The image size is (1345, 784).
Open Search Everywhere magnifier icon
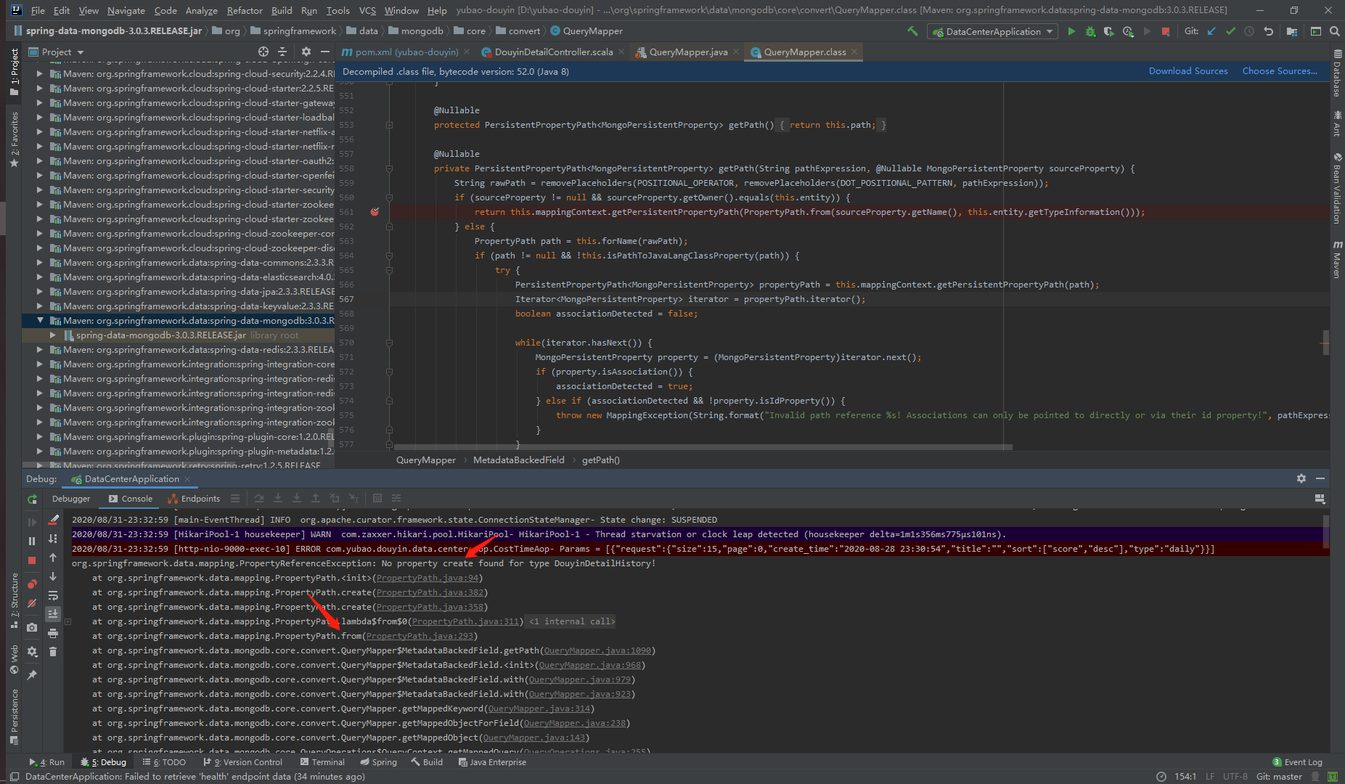pyautogui.click(x=1334, y=31)
